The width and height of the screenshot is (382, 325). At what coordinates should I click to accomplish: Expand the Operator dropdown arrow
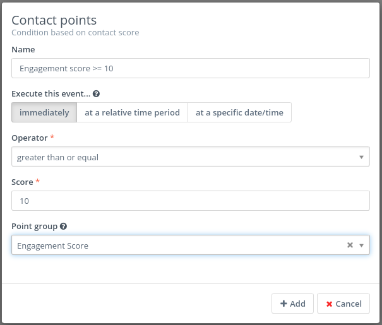361,157
